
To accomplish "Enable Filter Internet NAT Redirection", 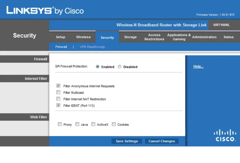I will [x=58, y=99].
